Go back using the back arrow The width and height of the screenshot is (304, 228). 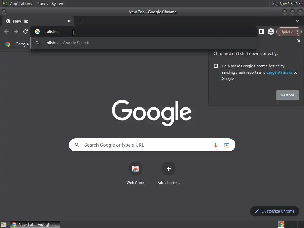point(7,31)
